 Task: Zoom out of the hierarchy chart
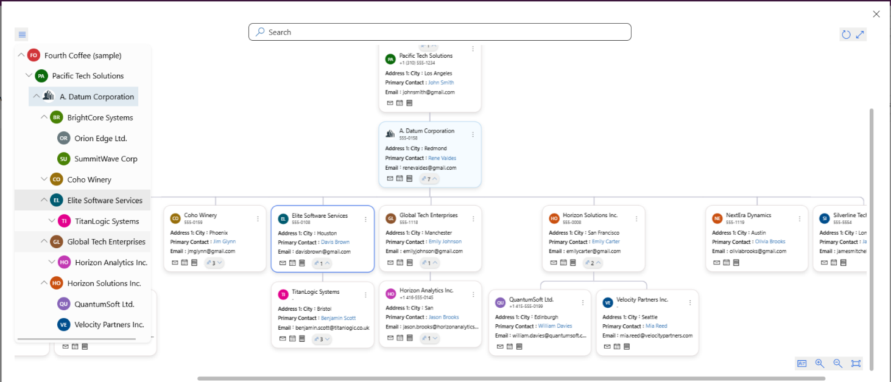(x=837, y=363)
